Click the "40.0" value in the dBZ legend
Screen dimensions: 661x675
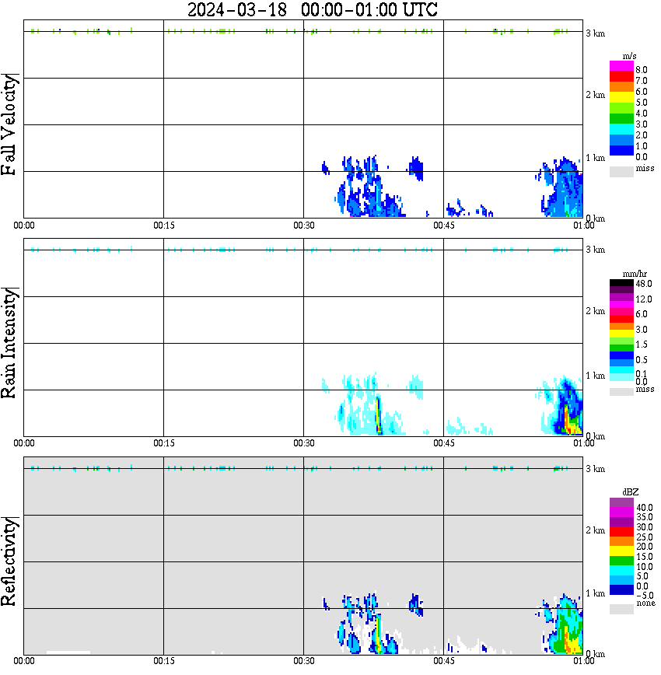[x=645, y=508]
